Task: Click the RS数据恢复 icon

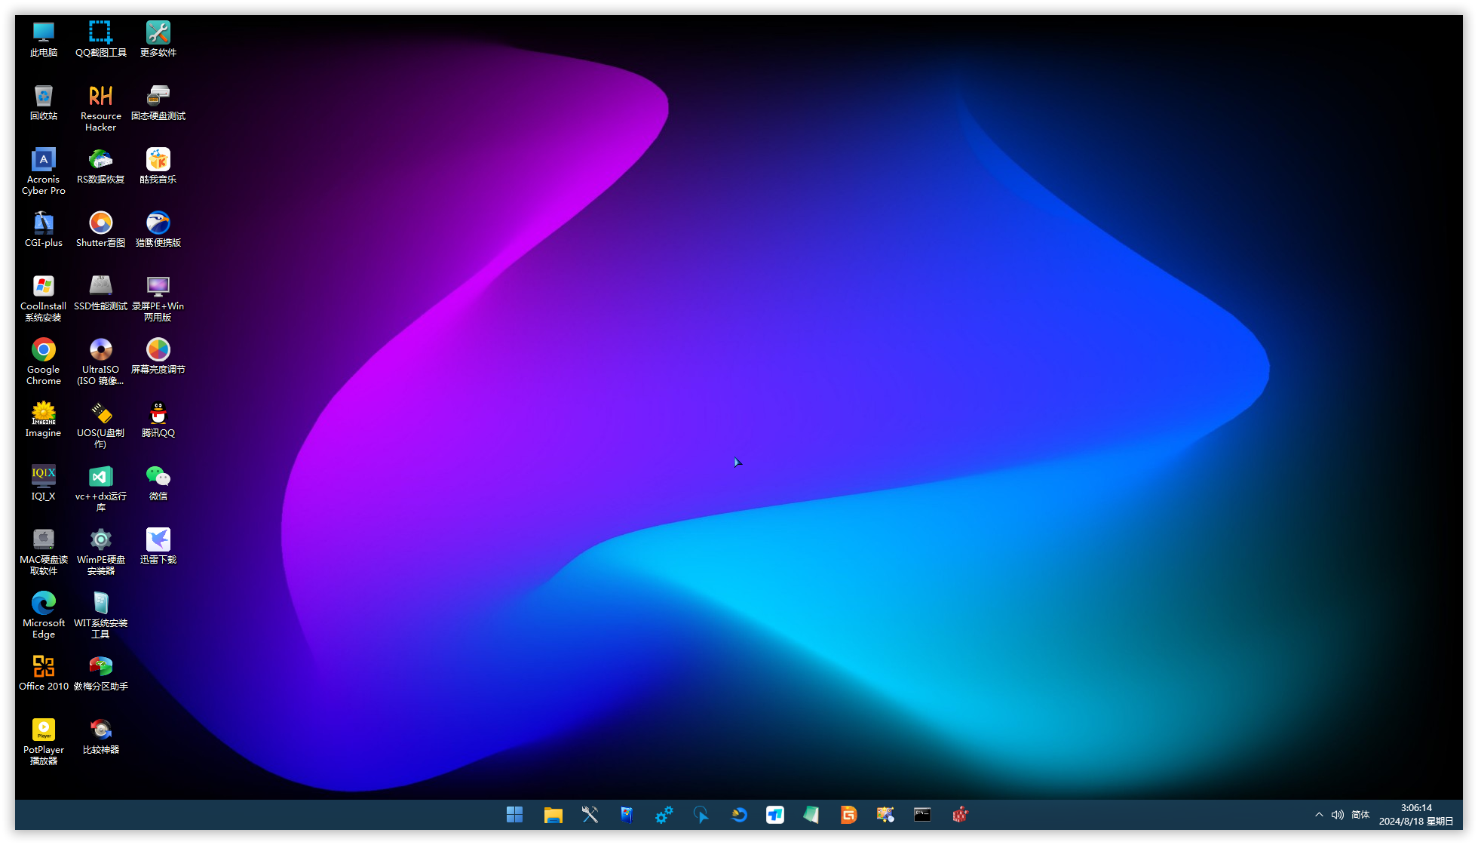Action: coord(101,166)
